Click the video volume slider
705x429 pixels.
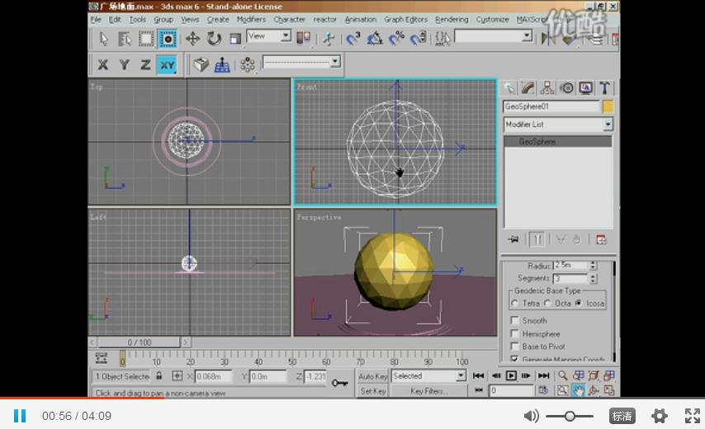pyautogui.click(x=570, y=416)
